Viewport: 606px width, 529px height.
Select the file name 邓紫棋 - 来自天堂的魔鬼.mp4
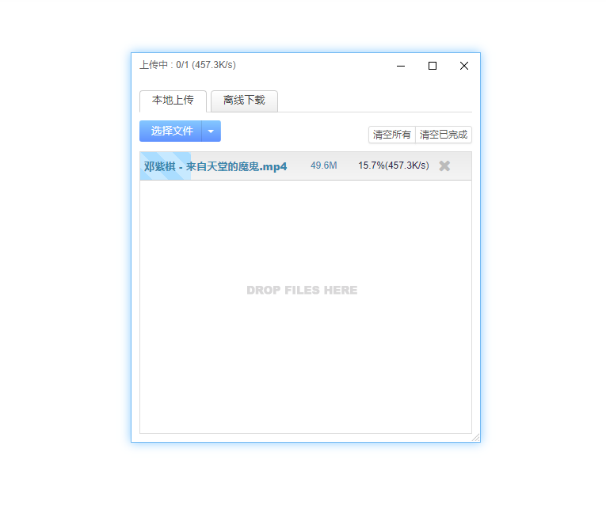[x=215, y=166]
